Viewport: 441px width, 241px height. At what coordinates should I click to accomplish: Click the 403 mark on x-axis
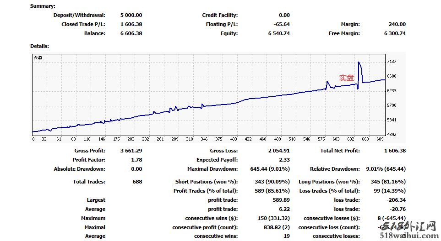tap(234, 139)
